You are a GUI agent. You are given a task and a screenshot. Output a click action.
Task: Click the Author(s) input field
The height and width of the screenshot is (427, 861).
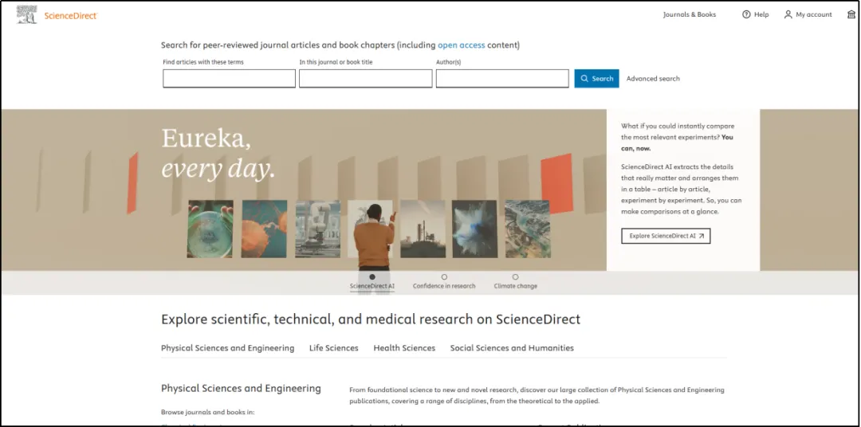[x=502, y=79]
